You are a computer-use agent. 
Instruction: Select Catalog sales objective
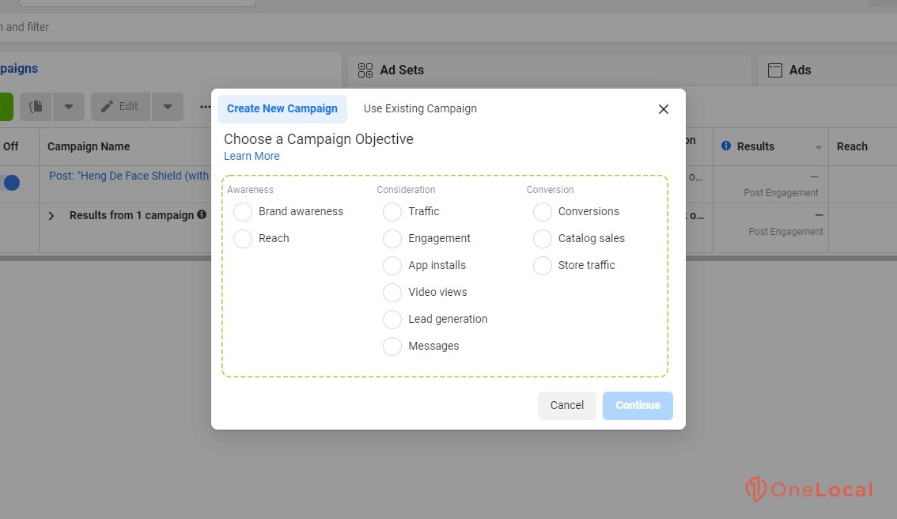point(543,239)
